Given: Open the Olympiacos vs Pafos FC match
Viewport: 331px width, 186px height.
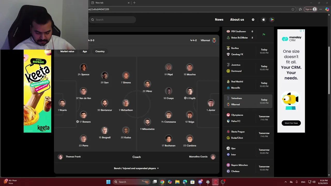Looking at the screenshot, I should 248,118.
